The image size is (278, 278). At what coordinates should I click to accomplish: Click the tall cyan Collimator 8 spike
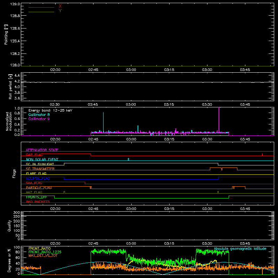(103, 122)
